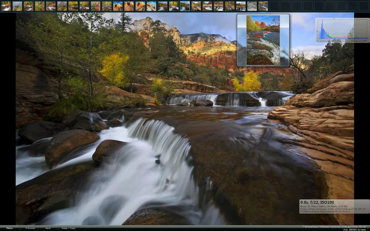
Task: Select the second thumbnail in the filmstrip
Action: [17, 6]
